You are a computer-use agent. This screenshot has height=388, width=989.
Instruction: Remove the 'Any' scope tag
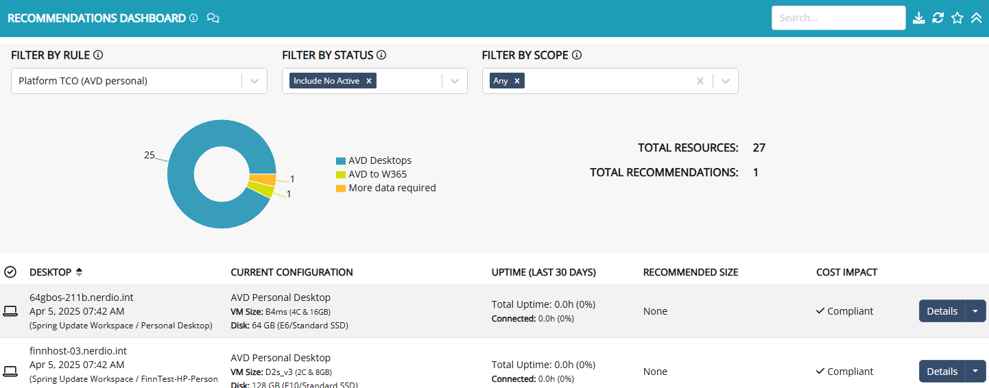click(x=517, y=81)
